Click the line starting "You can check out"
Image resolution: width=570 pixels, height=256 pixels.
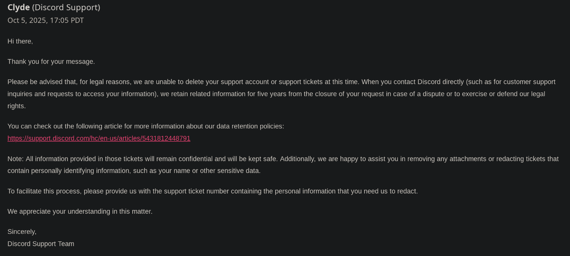click(79, 126)
